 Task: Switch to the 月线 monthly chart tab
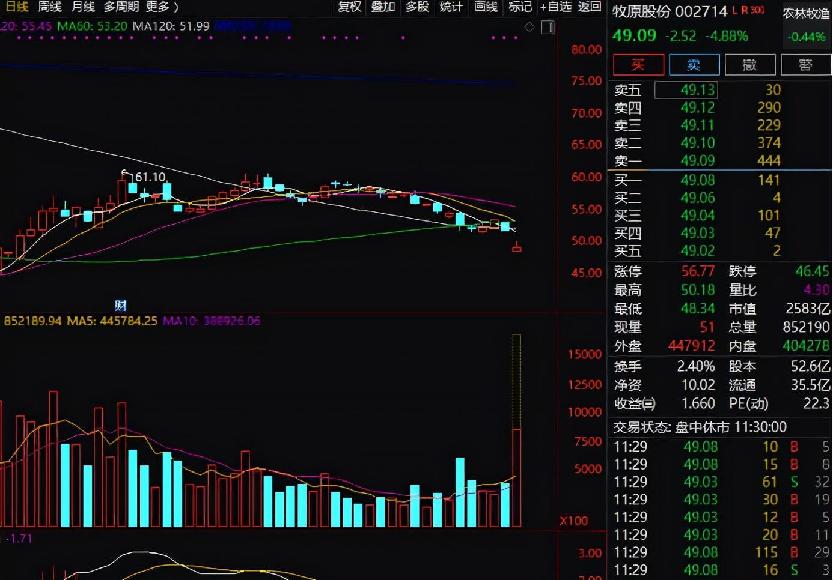tap(83, 7)
